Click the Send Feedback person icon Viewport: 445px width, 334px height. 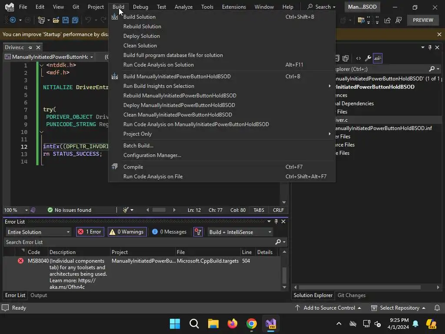(x=399, y=20)
